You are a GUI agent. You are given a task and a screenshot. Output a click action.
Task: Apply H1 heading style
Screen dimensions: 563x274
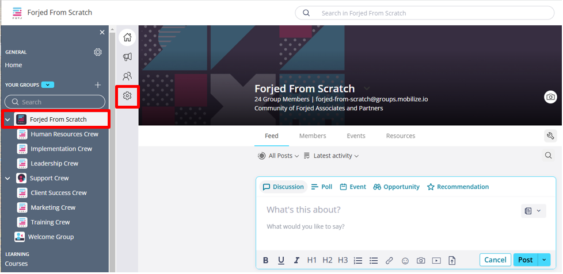pos(311,260)
